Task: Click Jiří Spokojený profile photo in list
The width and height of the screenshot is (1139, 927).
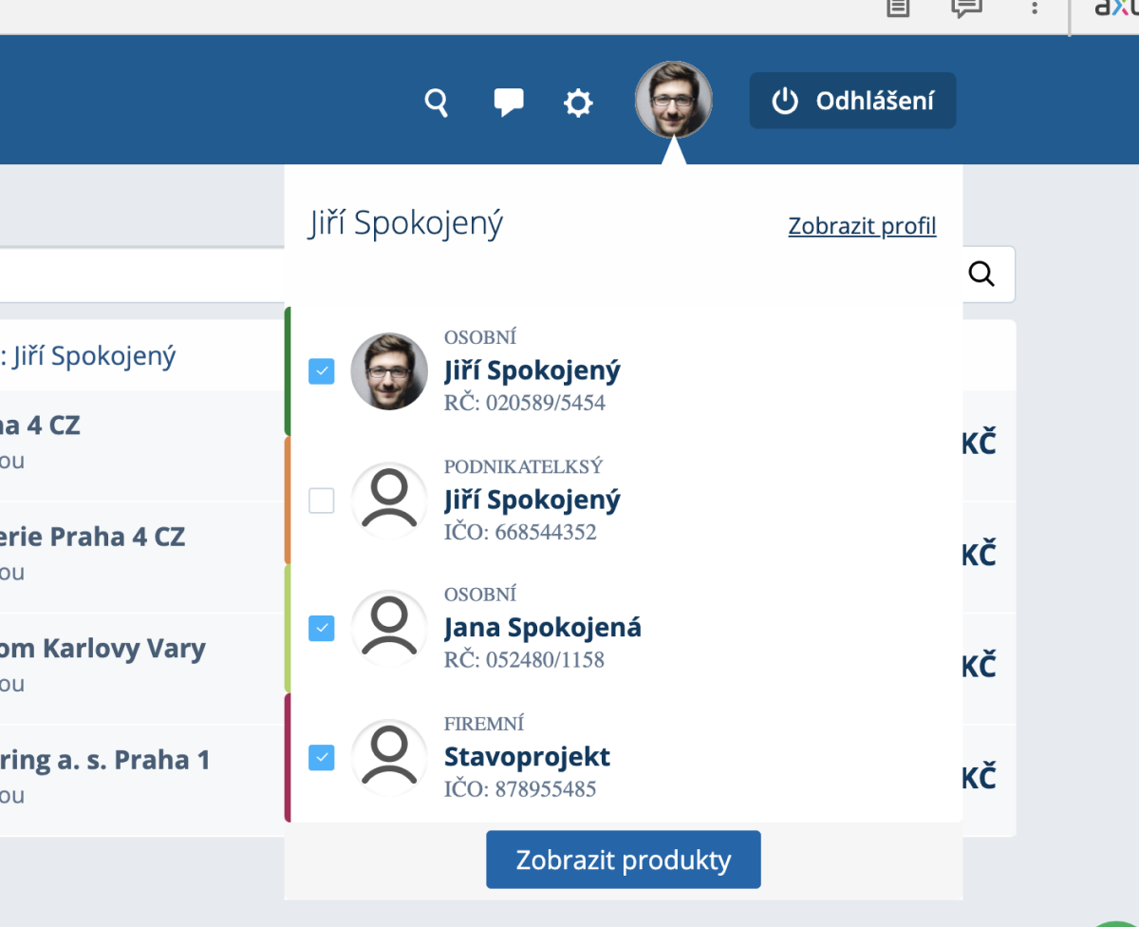Action: [x=389, y=371]
